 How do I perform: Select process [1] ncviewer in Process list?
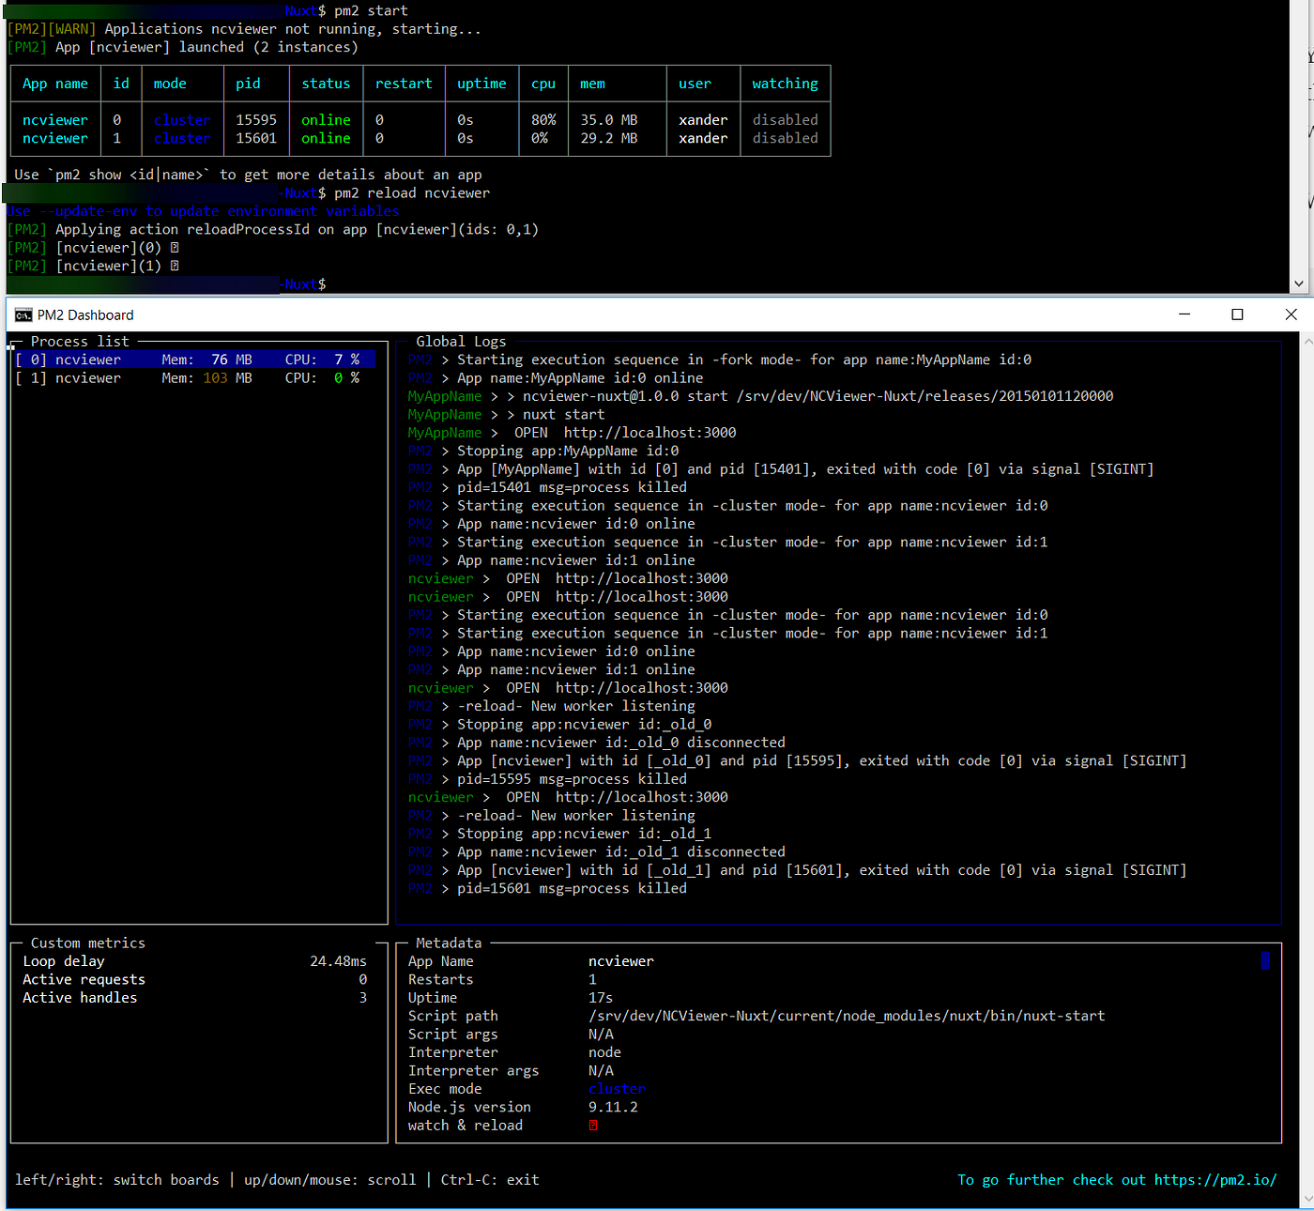pos(194,378)
